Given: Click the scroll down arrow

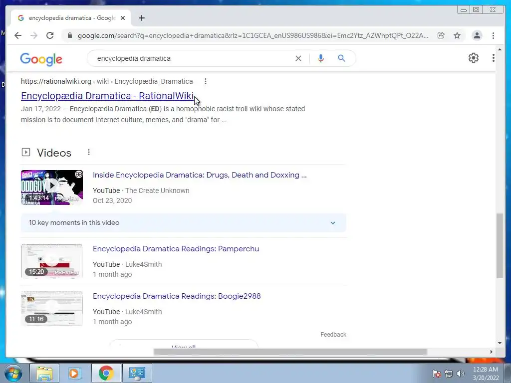Looking at the screenshot, I should point(500,343).
